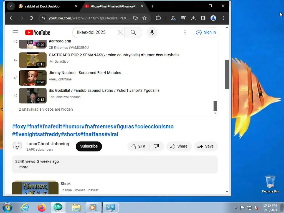
Task: Open Chrome Labs flask icon
Action: tap(173, 18)
